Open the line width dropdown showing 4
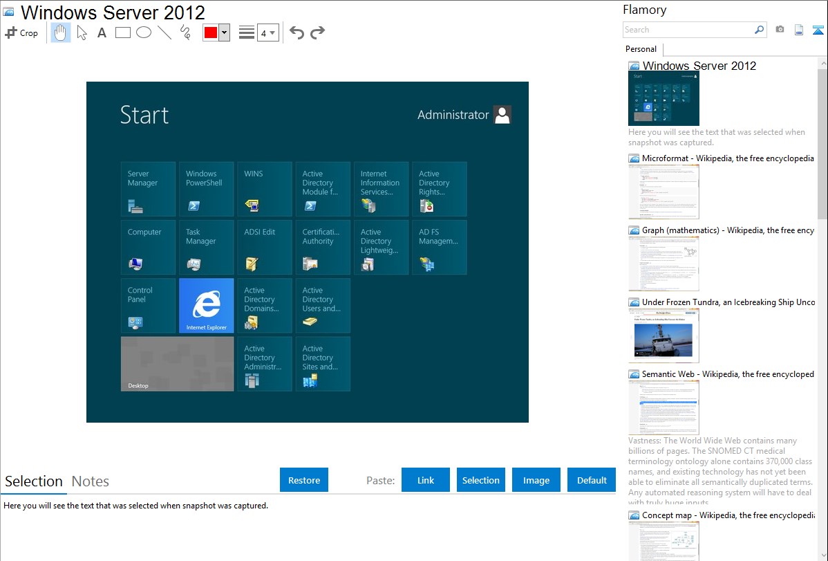Viewport: 828px width, 561px height. click(268, 33)
